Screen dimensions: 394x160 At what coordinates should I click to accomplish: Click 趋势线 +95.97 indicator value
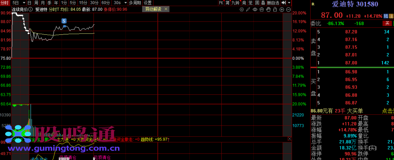pyautogui.click(x=155, y=139)
